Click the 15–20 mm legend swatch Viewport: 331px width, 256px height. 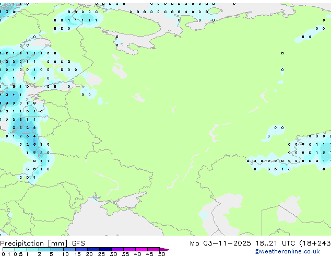(x=81, y=249)
